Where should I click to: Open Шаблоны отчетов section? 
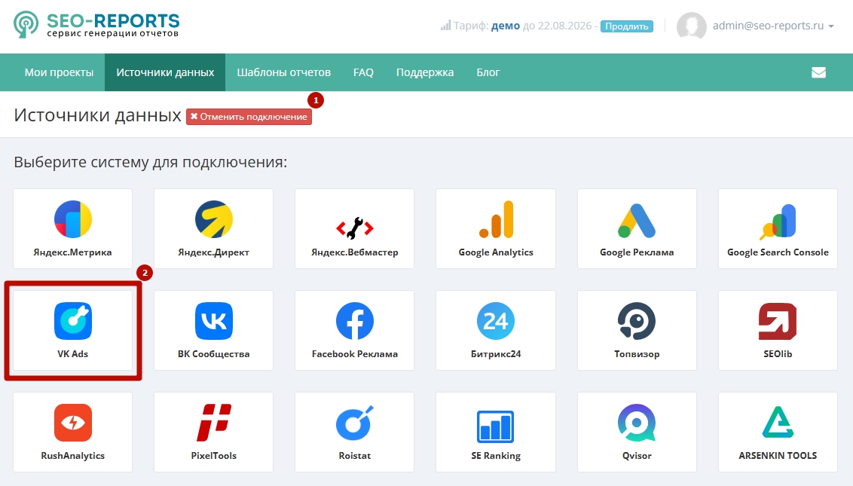click(283, 72)
